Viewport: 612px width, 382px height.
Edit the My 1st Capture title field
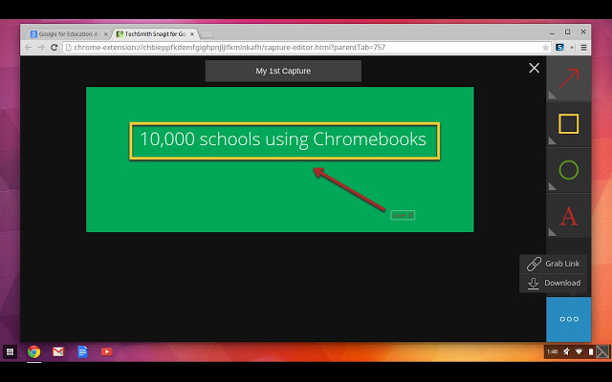click(283, 71)
